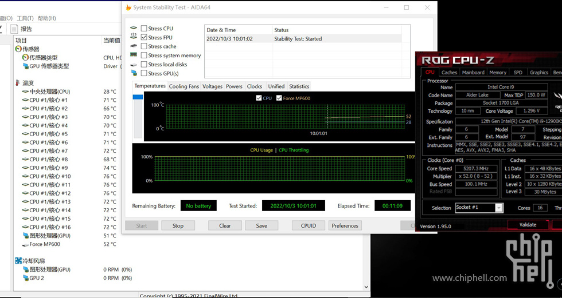
Task: Open the Preferences button
Action: (345, 225)
